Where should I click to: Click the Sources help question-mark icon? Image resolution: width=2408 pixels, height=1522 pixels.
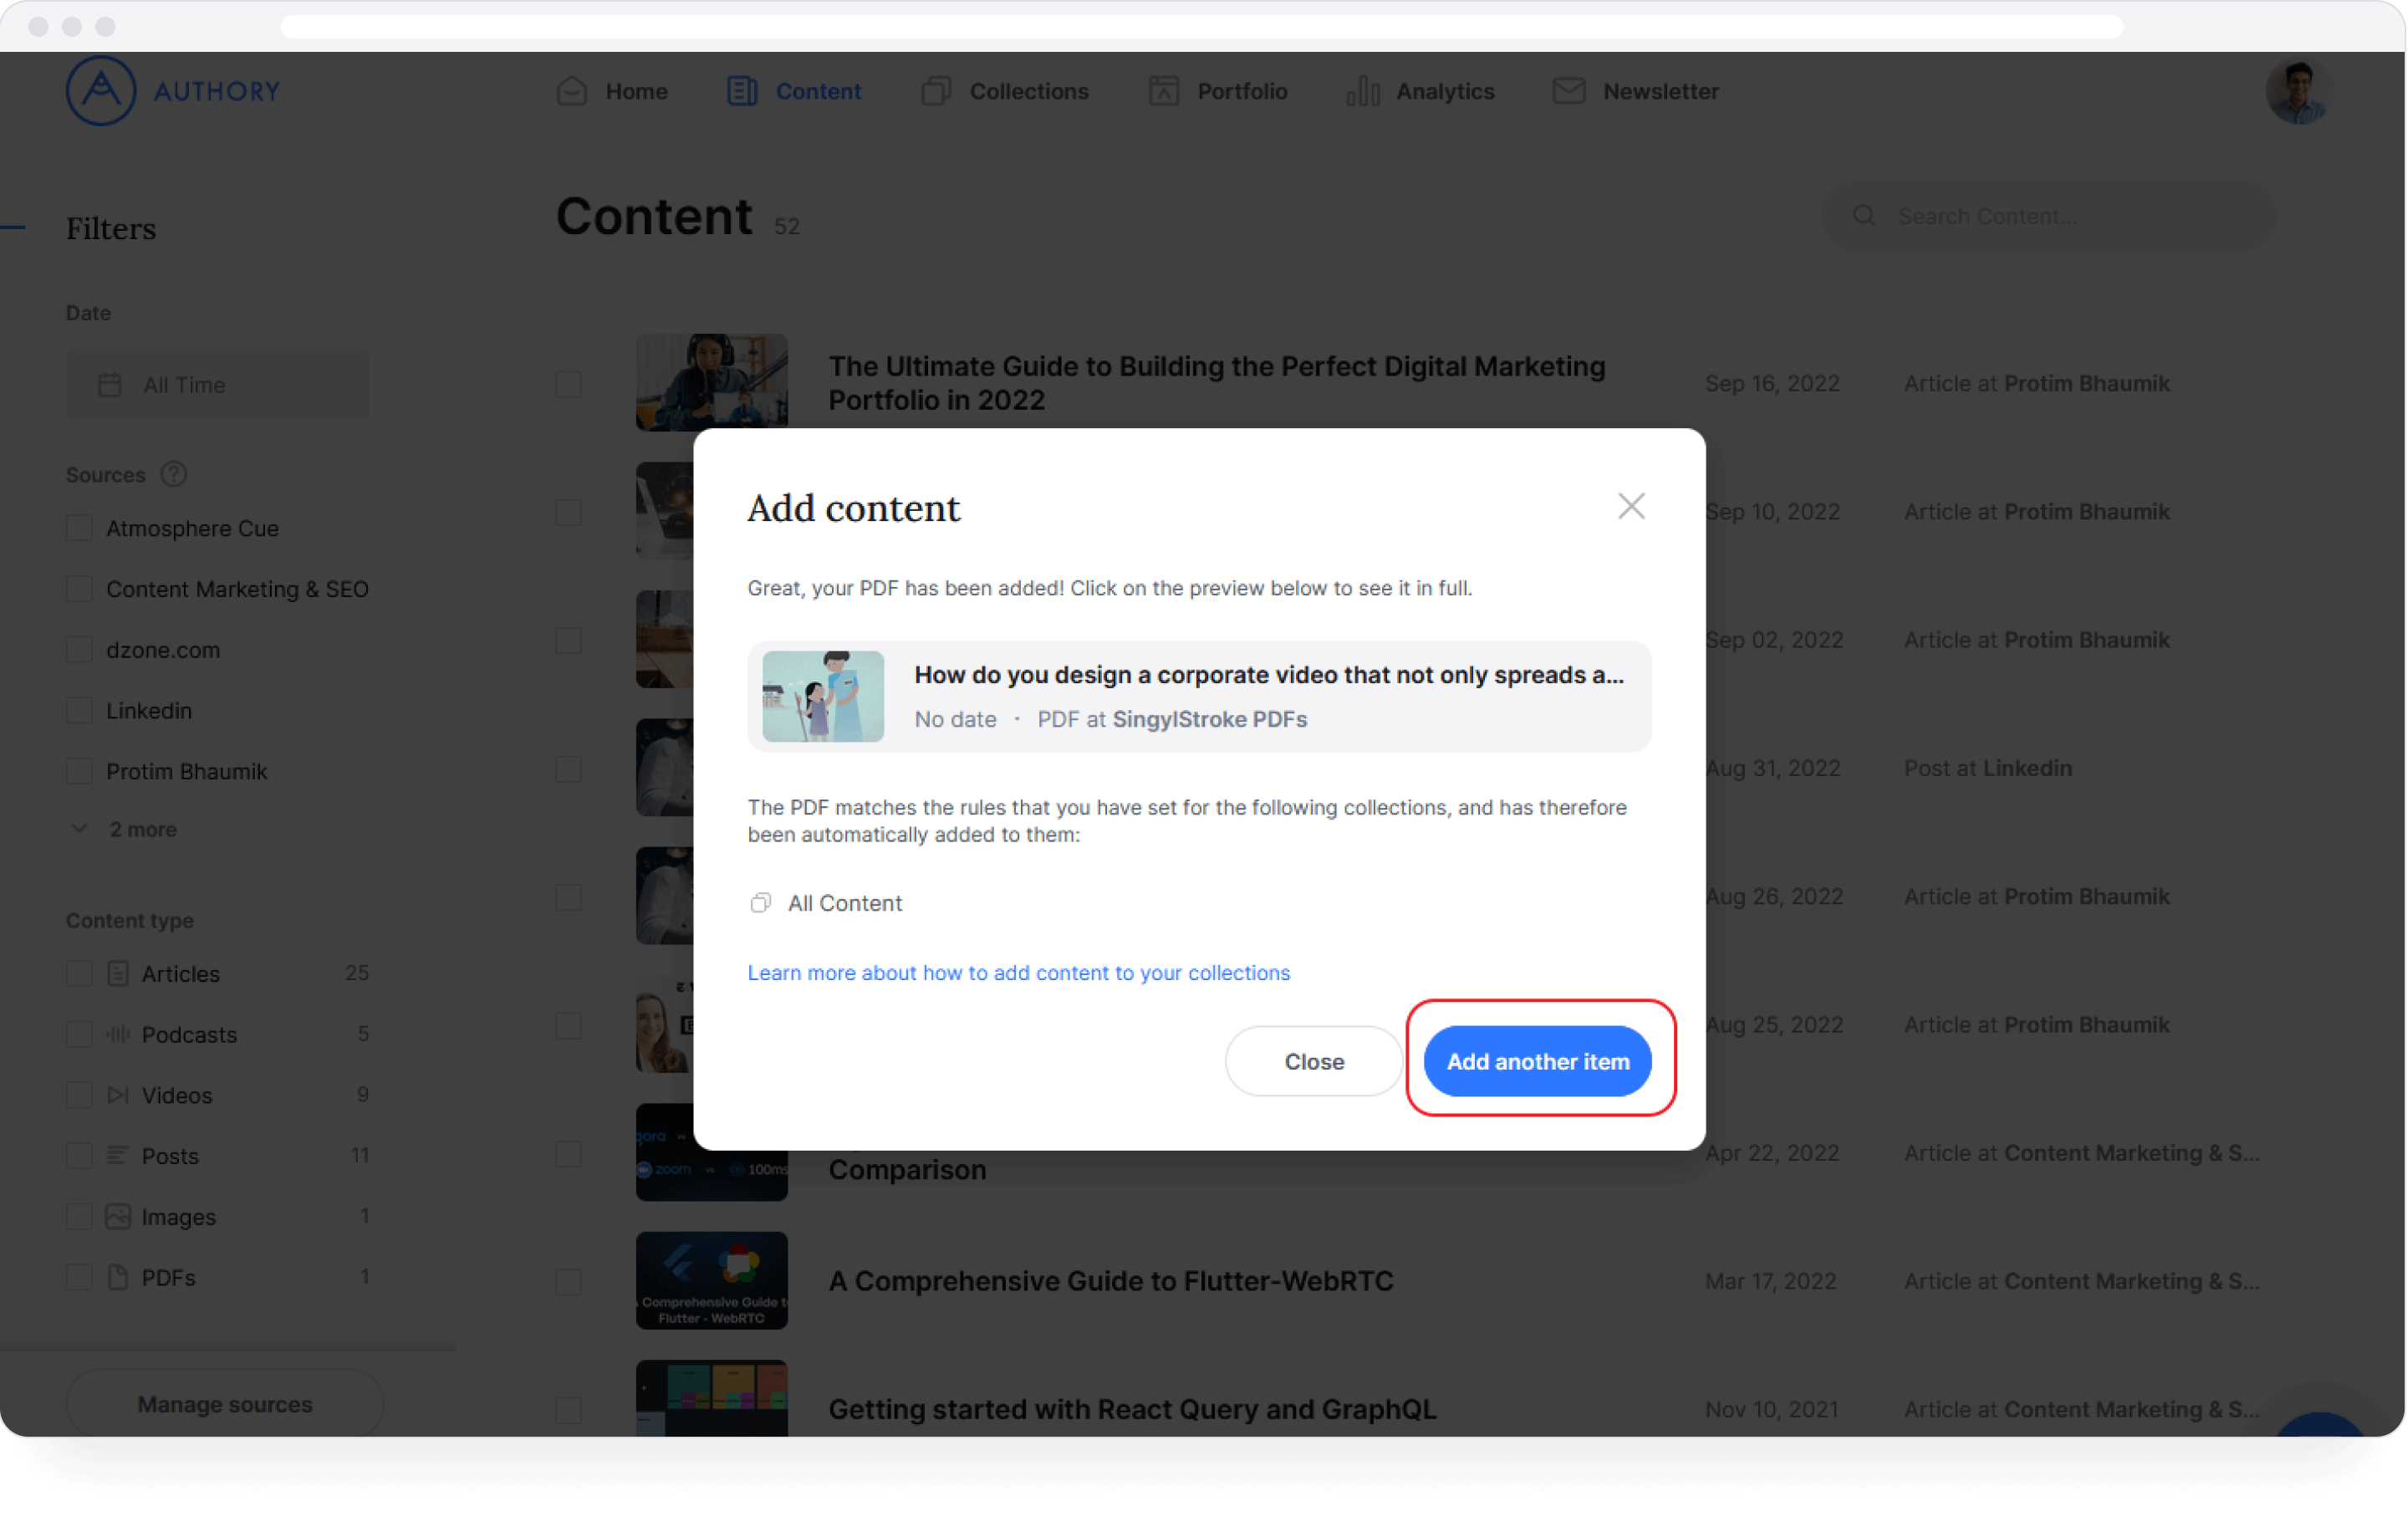pos(174,474)
